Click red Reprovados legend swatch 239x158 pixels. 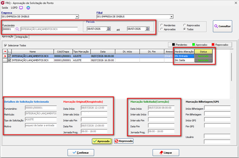(x=213, y=45)
